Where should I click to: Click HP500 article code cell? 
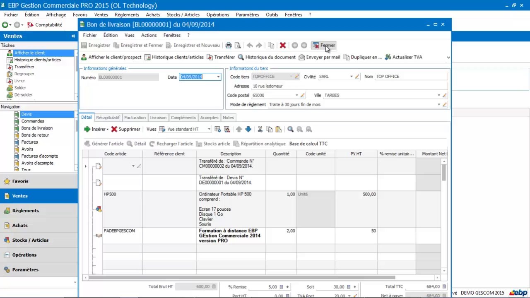click(123, 209)
